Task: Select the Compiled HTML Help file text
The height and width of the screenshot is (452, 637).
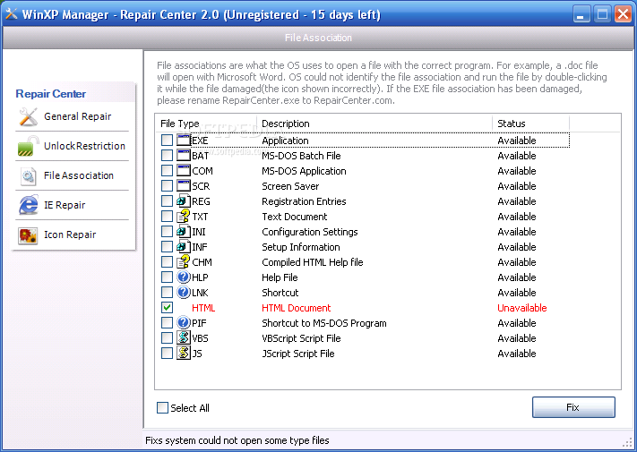Action: click(x=313, y=262)
